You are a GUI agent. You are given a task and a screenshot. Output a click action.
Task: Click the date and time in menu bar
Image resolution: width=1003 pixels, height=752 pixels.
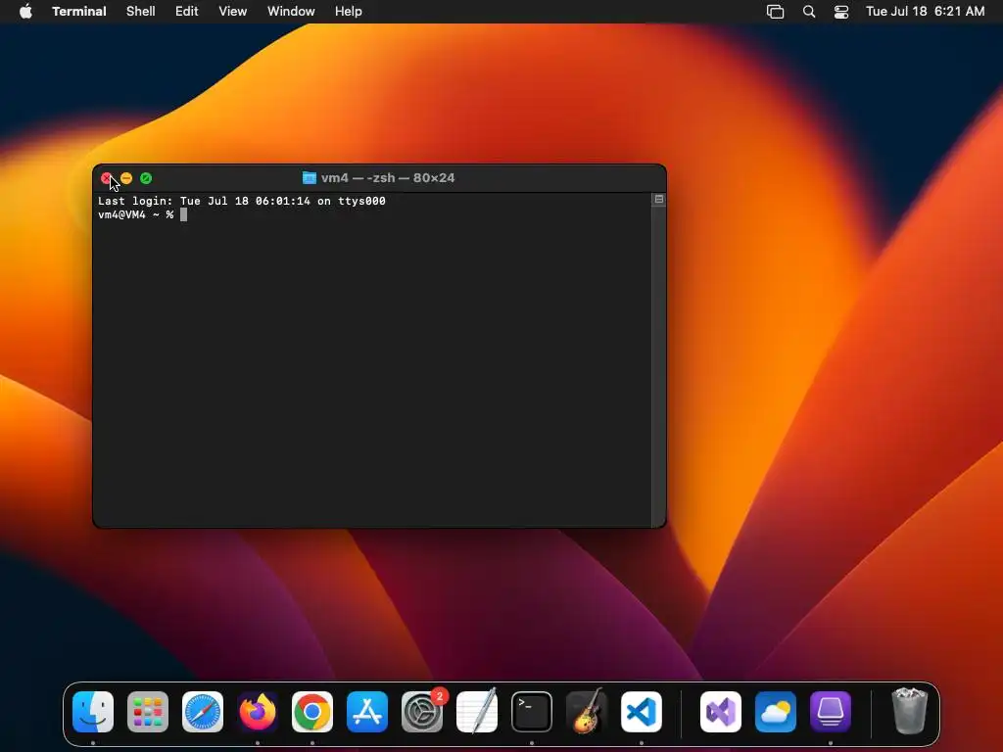click(x=925, y=12)
